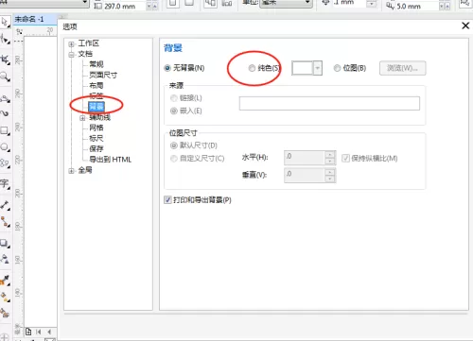Select the Crop tool in toolbox
This screenshot has height=341, width=473.
5,60
